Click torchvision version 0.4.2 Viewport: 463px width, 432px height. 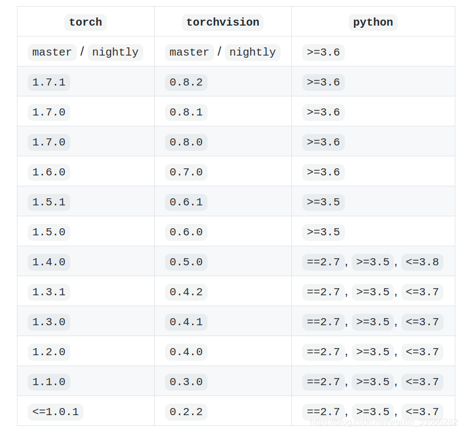pos(186,293)
